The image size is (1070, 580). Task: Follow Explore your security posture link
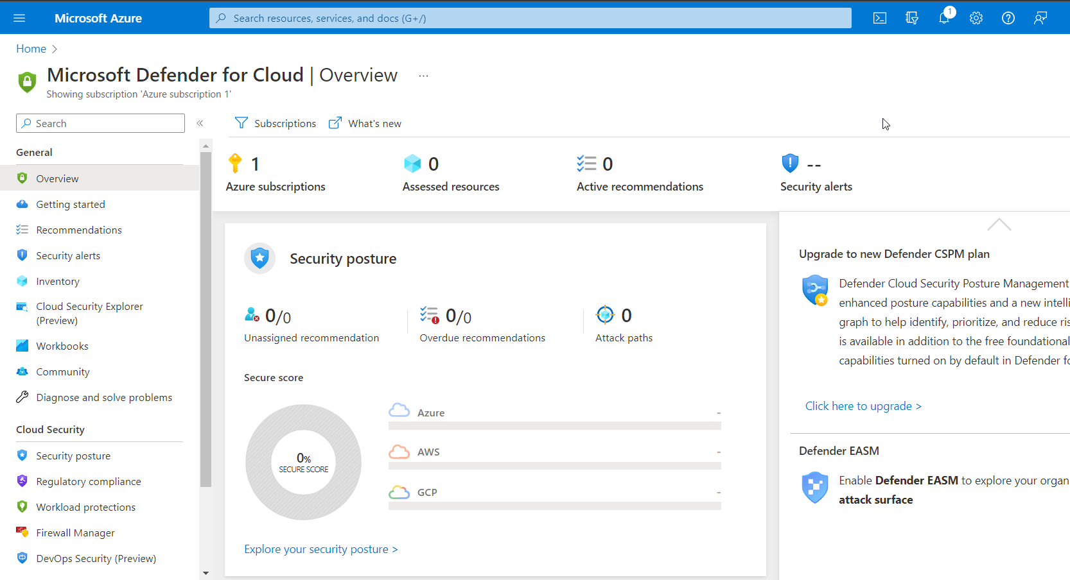pyautogui.click(x=320, y=549)
